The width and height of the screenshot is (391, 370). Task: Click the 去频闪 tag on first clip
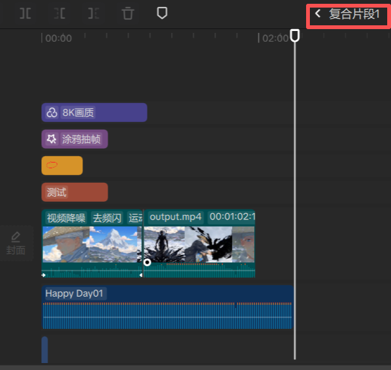pyautogui.click(x=107, y=218)
